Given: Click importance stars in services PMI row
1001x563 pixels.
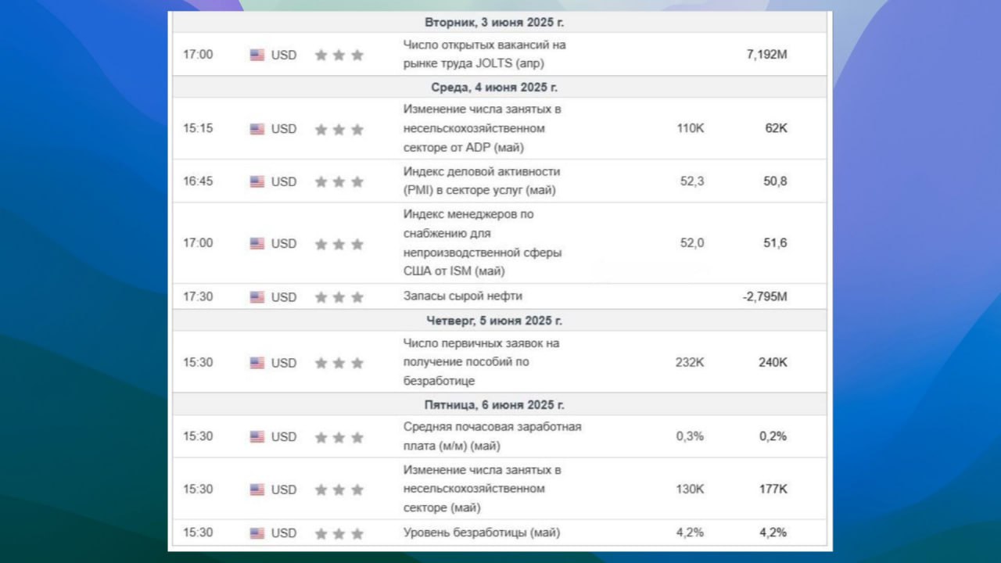Looking at the screenshot, I should [x=339, y=181].
